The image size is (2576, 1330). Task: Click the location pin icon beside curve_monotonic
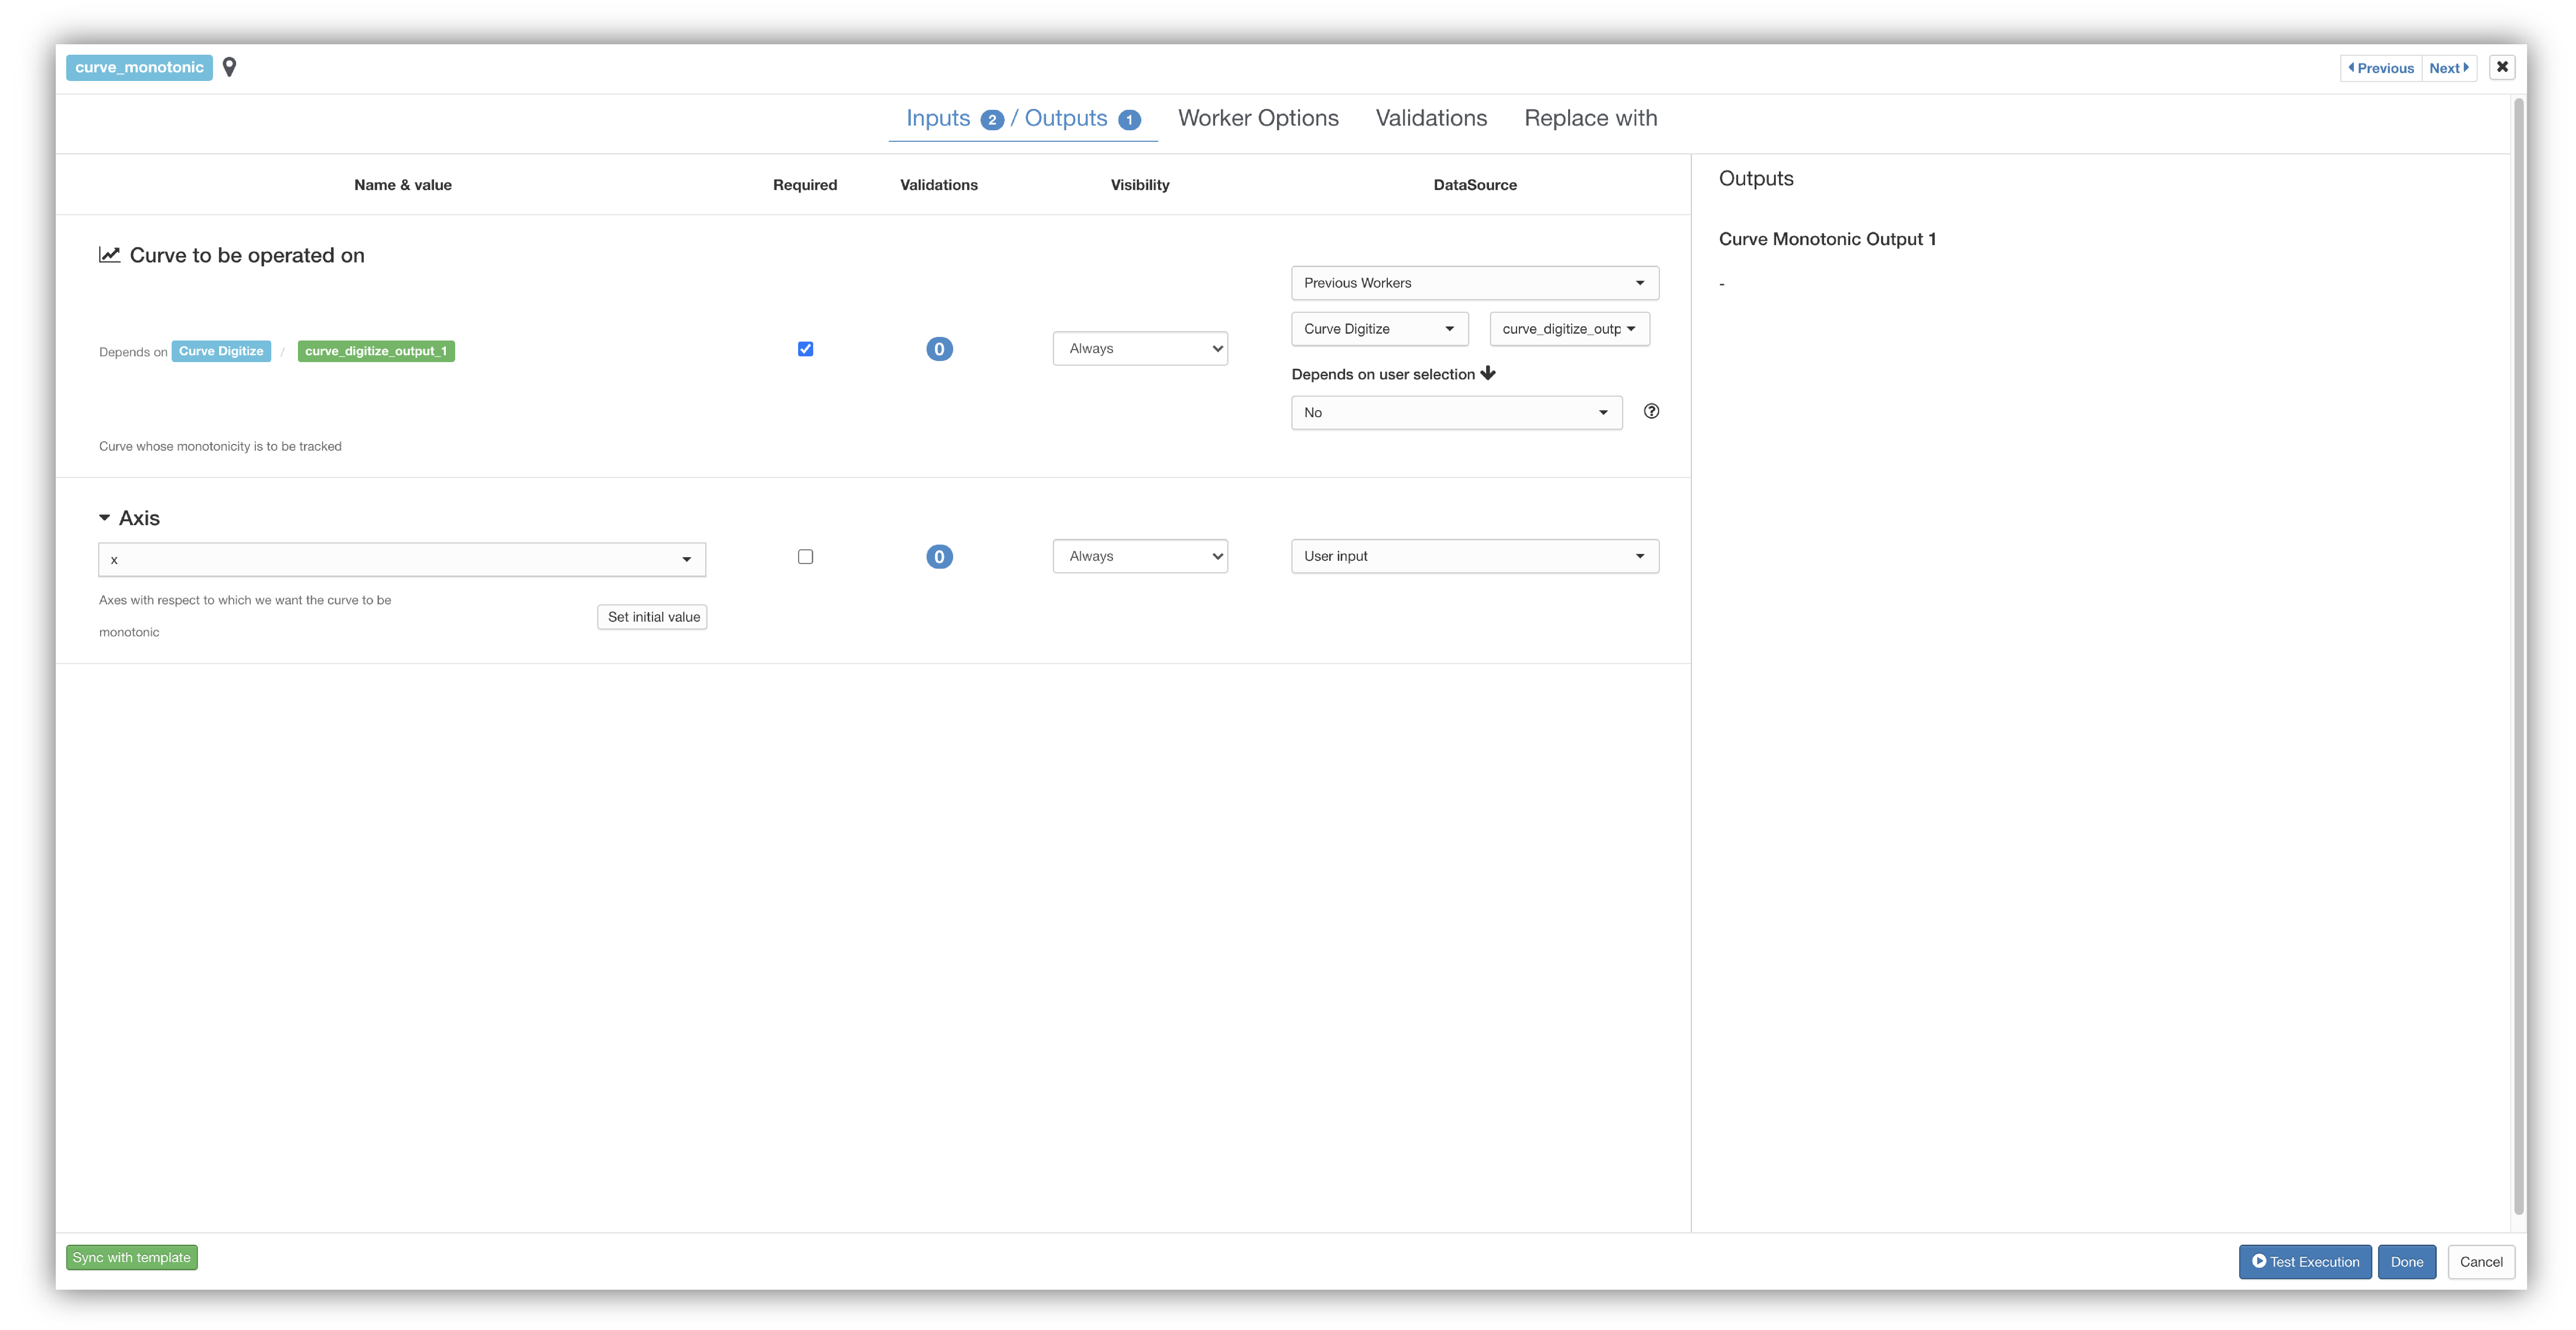[x=229, y=67]
